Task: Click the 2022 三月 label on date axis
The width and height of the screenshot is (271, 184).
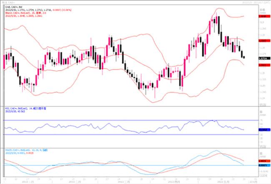Action: [123, 182]
